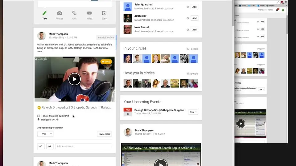Viewport: 296px width, 166px height.
Task: Add Irene Russell to circles
Action: [x=194, y=30]
